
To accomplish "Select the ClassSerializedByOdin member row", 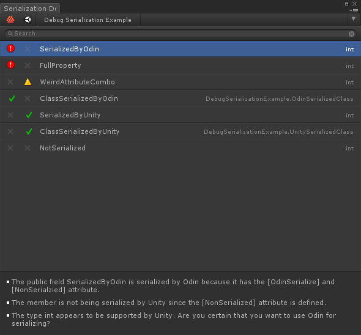I will 180,98.
